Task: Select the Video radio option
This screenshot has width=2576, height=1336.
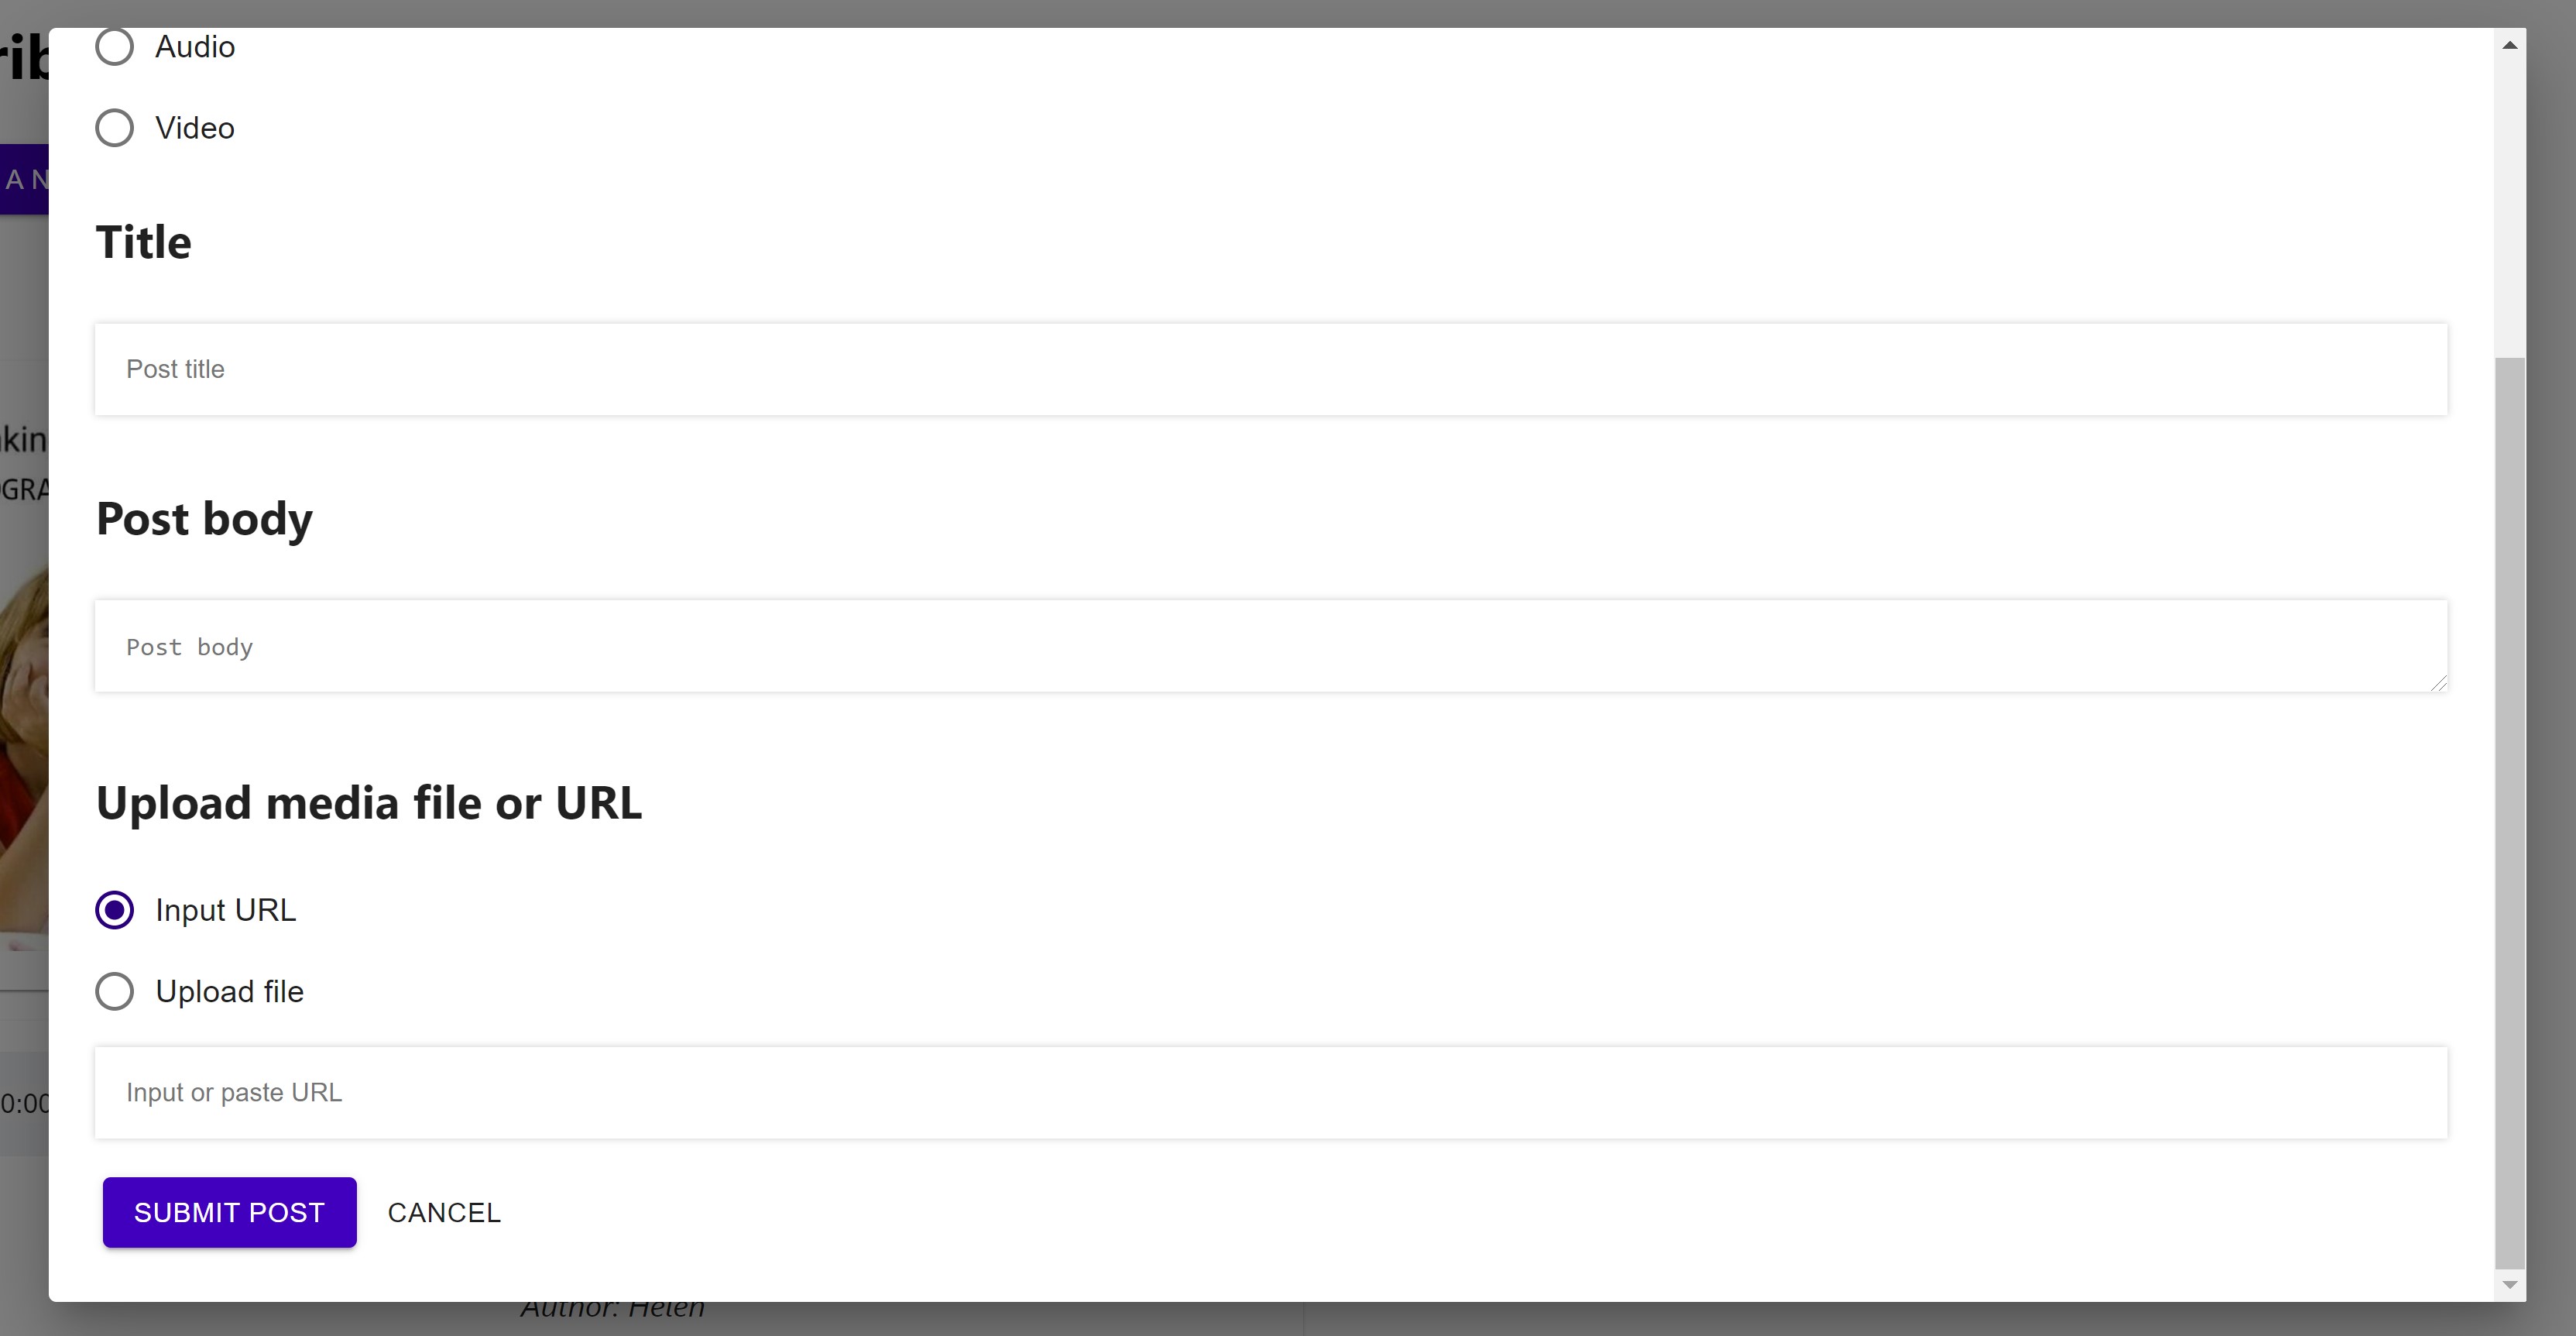Action: coord(114,128)
